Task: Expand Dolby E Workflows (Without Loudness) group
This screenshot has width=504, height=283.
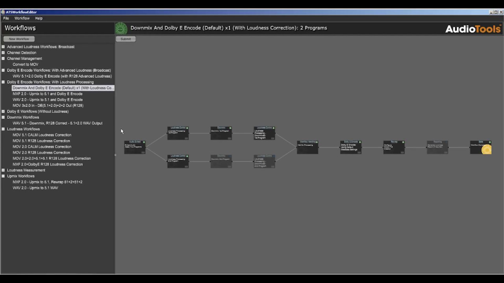Action: point(3,111)
